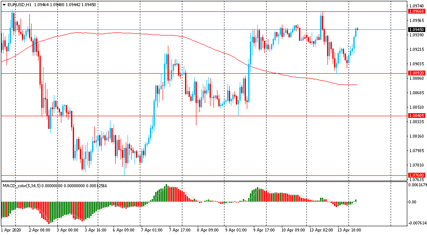Image resolution: width=427 pixels, height=235 pixels.
Task: Click the 1.08160 price scale value
Action: 416,136
